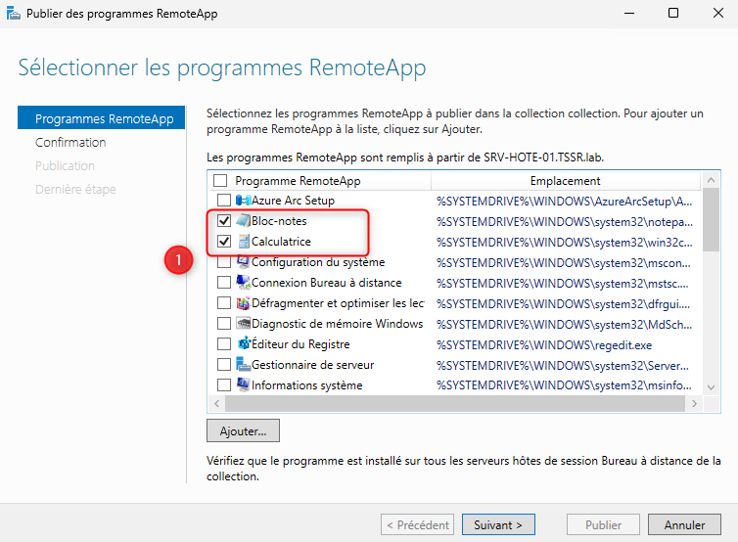
Task: Check the Configuration du système checkbox
Action: (224, 261)
